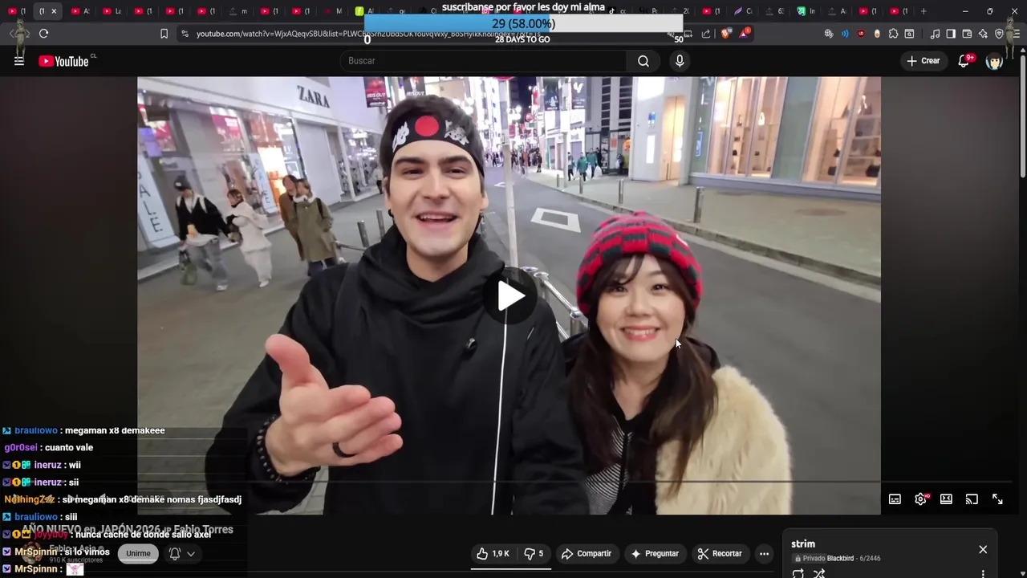Open the YouTube guide hamburger menu
Viewport: 1027px width, 578px height.
[19, 61]
